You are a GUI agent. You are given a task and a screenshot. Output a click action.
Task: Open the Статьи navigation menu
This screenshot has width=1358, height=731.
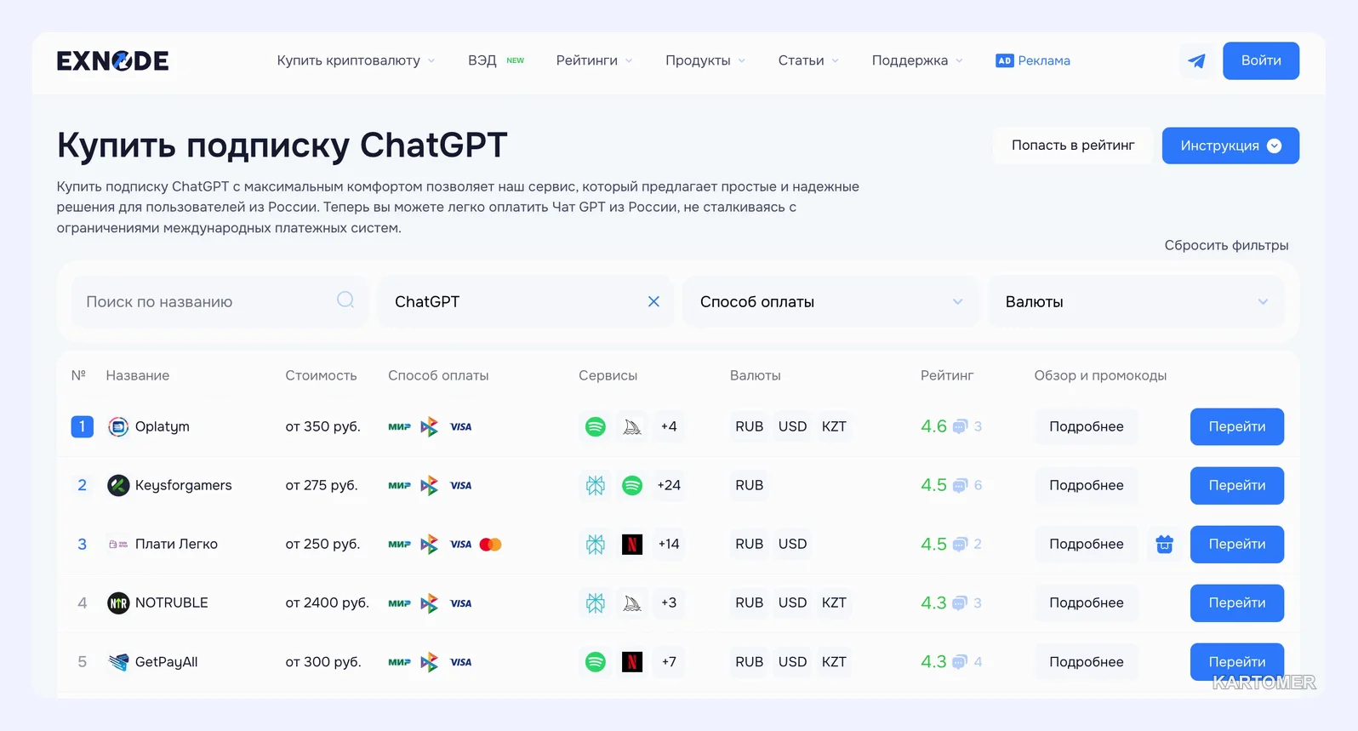point(808,60)
